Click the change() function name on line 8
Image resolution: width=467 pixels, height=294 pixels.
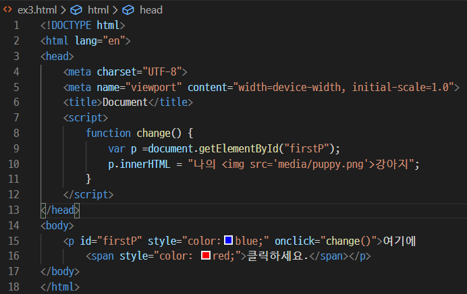tap(159, 133)
